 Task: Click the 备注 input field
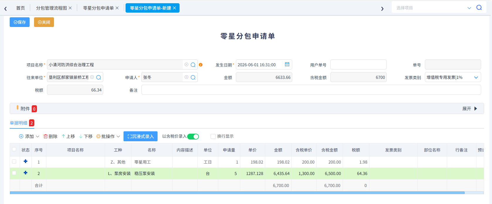(x=311, y=90)
